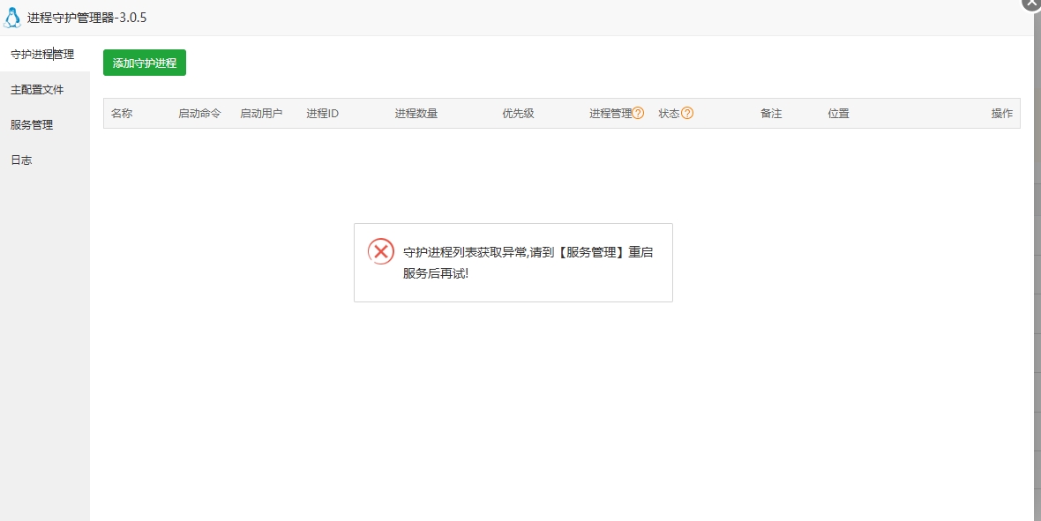Image resolution: width=1041 pixels, height=521 pixels.
Task: Open the 服务管理 tab
Action: click(44, 125)
